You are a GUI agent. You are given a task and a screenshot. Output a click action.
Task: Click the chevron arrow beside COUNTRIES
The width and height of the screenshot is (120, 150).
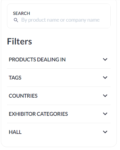point(105,96)
